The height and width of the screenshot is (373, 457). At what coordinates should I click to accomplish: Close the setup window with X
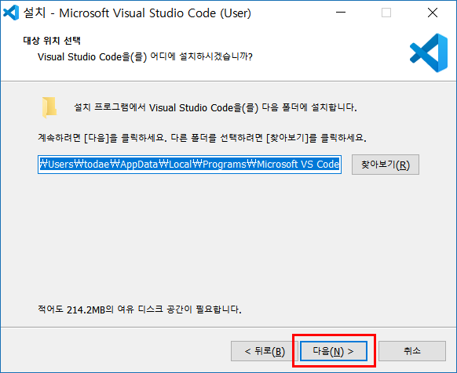[x=433, y=13]
